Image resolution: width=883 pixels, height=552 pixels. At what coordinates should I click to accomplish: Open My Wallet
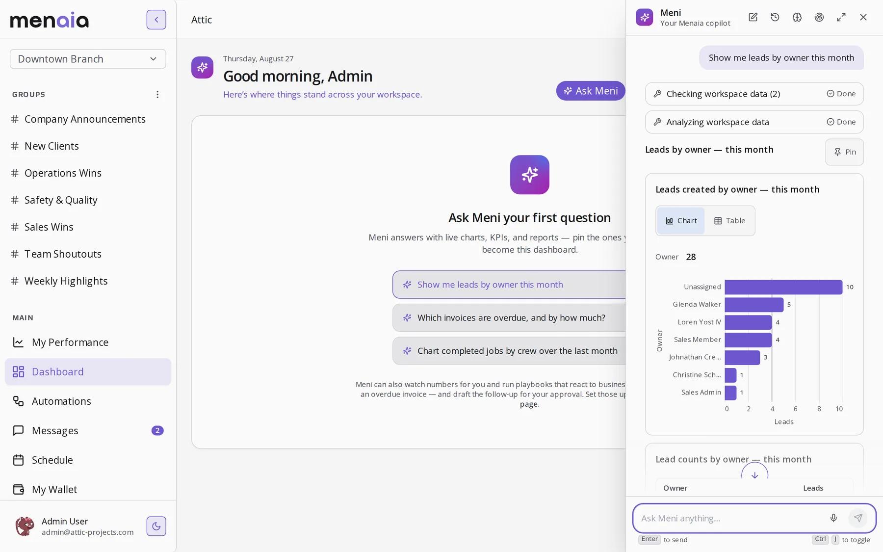pyautogui.click(x=88, y=489)
